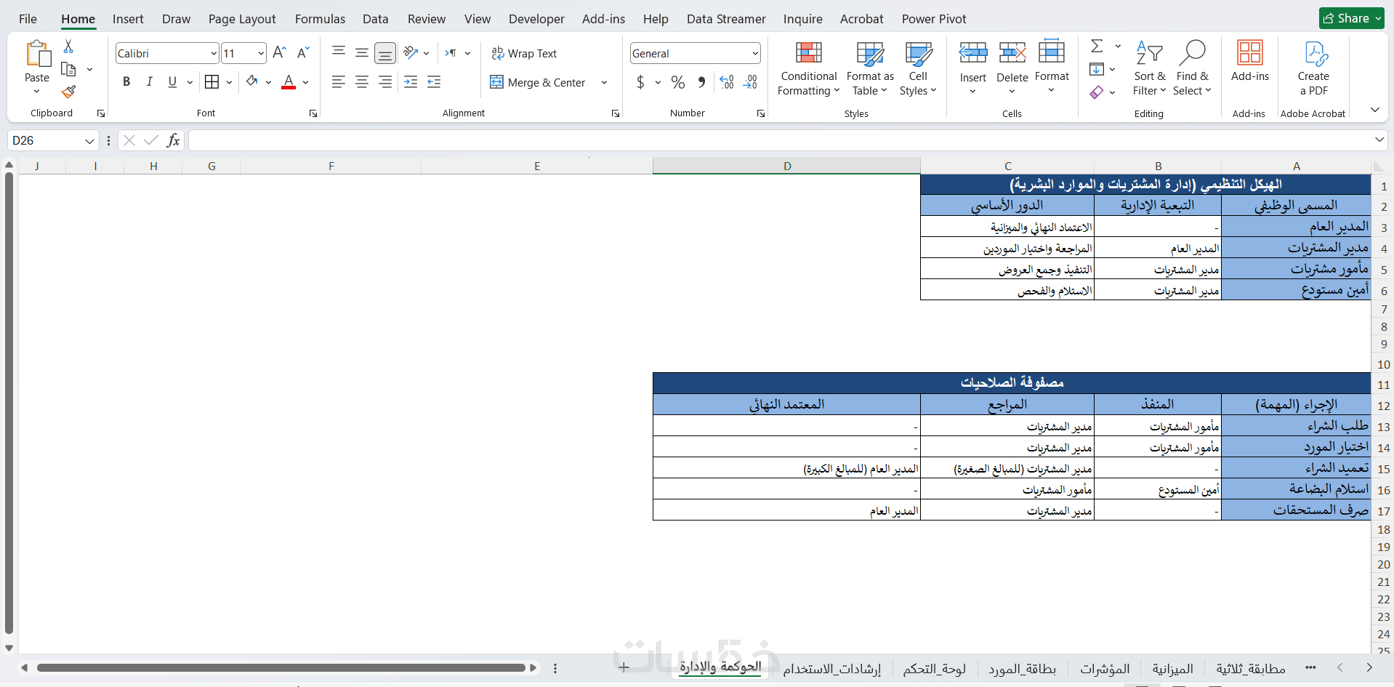The height and width of the screenshot is (687, 1394).
Task: Open the Cell Styles dropdown
Action: [918, 68]
